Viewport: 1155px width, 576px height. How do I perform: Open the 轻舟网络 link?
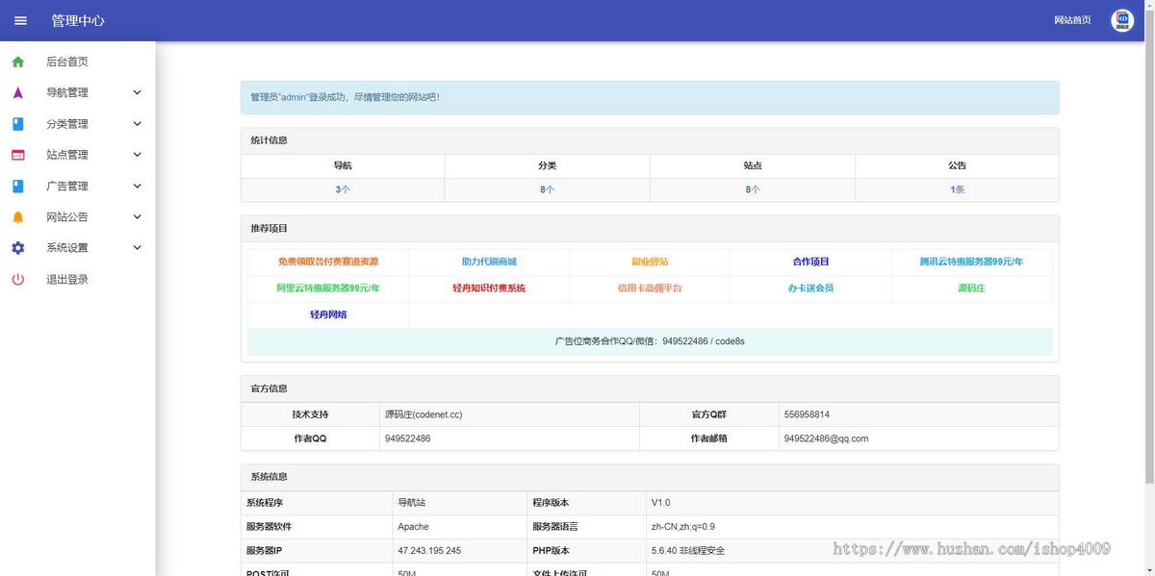(x=328, y=314)
